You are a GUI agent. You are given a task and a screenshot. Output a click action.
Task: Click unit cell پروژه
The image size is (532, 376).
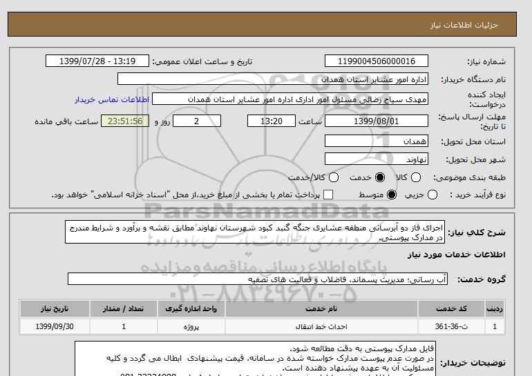[x=191, y=326]
